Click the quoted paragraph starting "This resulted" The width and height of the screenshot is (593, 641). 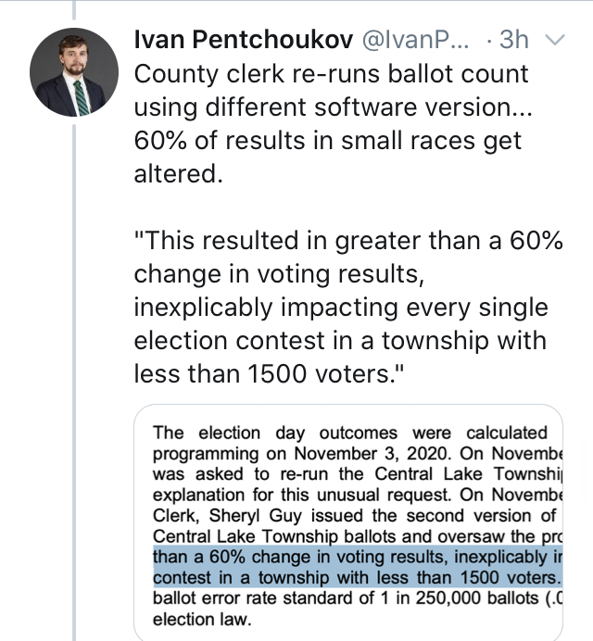[x=348, y=307]
